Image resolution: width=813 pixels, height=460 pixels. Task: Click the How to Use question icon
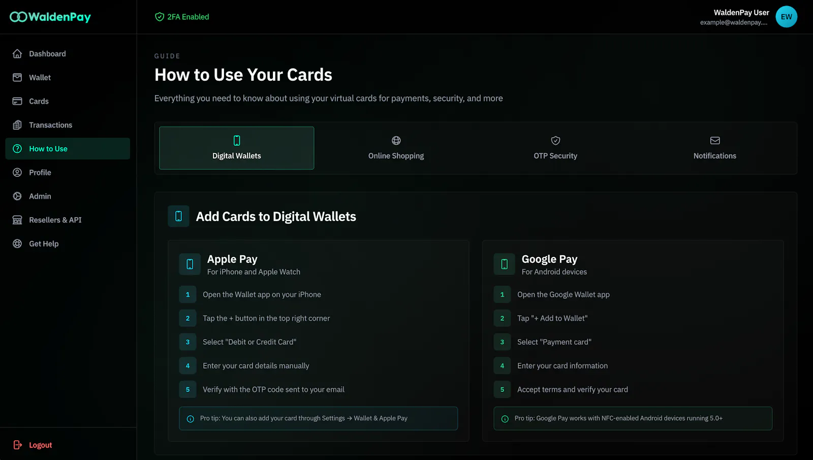pos(17,148)
